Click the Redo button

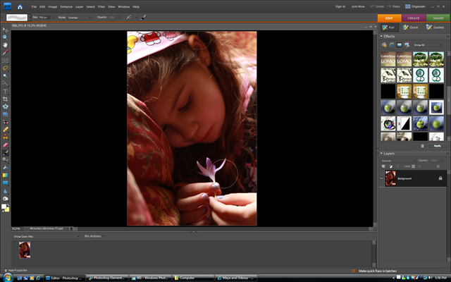pyautogui.click(x=393, y=6)
